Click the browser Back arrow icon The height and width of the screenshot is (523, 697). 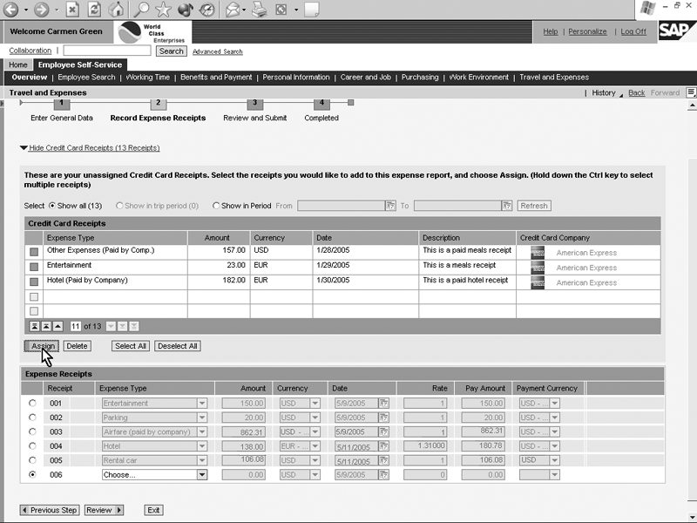click(x=11, y=9)
